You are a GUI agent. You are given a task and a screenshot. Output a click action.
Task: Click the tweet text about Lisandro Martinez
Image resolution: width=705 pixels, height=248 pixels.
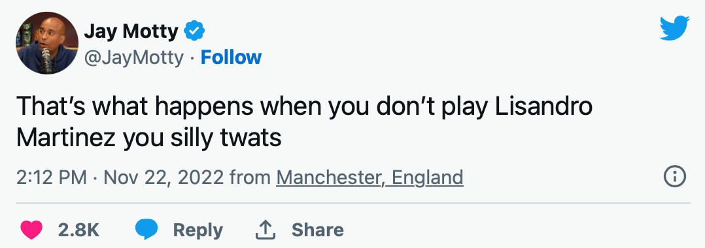[x=304, y=123]
